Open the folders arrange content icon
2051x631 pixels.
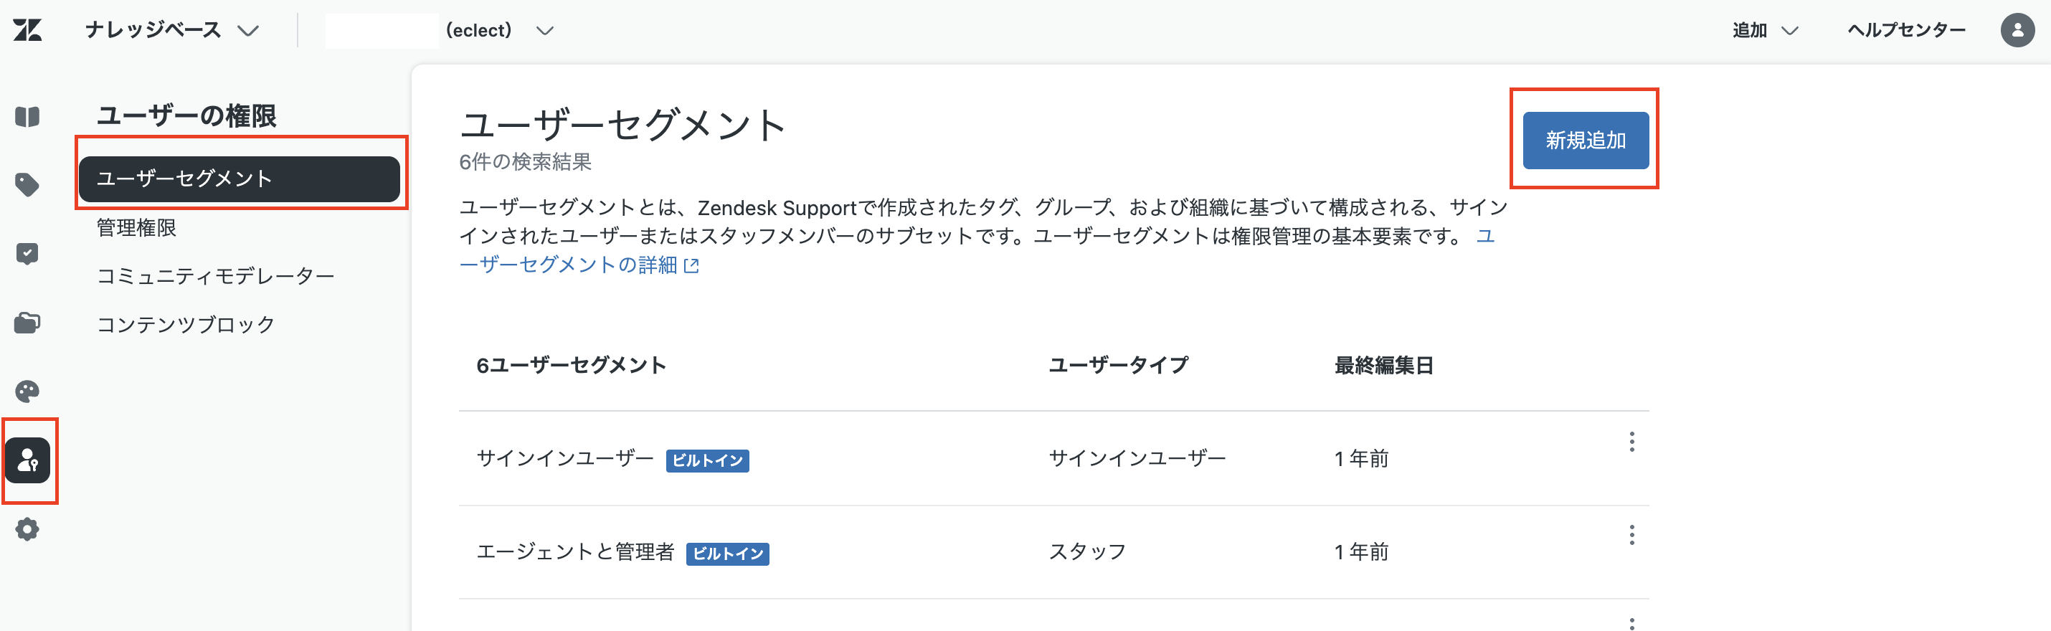(27, 322)
